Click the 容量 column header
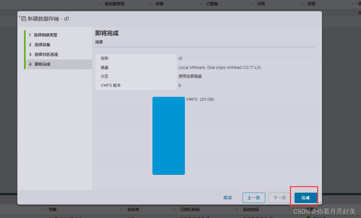Viewport: 361px width, 218px height. (x=160, y=4)
